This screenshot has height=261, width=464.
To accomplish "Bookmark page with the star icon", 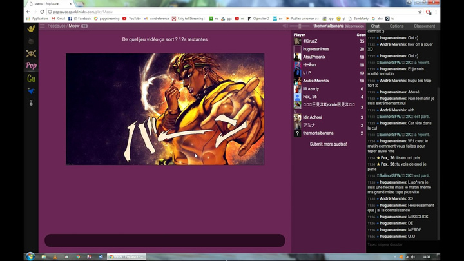I will [x=420, y=12].
